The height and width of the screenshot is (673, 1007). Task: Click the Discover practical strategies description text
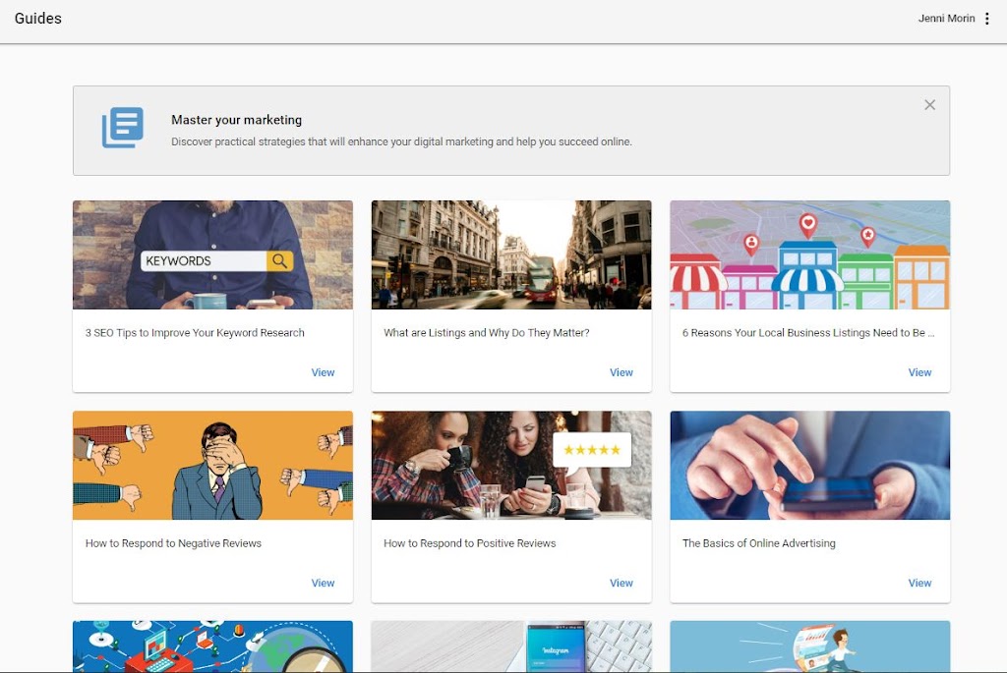[401, 141]
